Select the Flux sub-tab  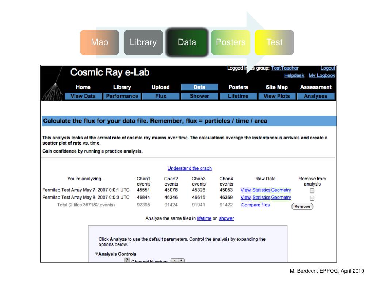(x=161, y=96)
